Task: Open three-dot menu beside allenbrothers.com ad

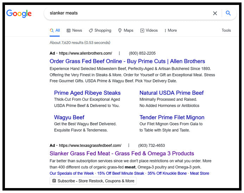Action: 119,54
